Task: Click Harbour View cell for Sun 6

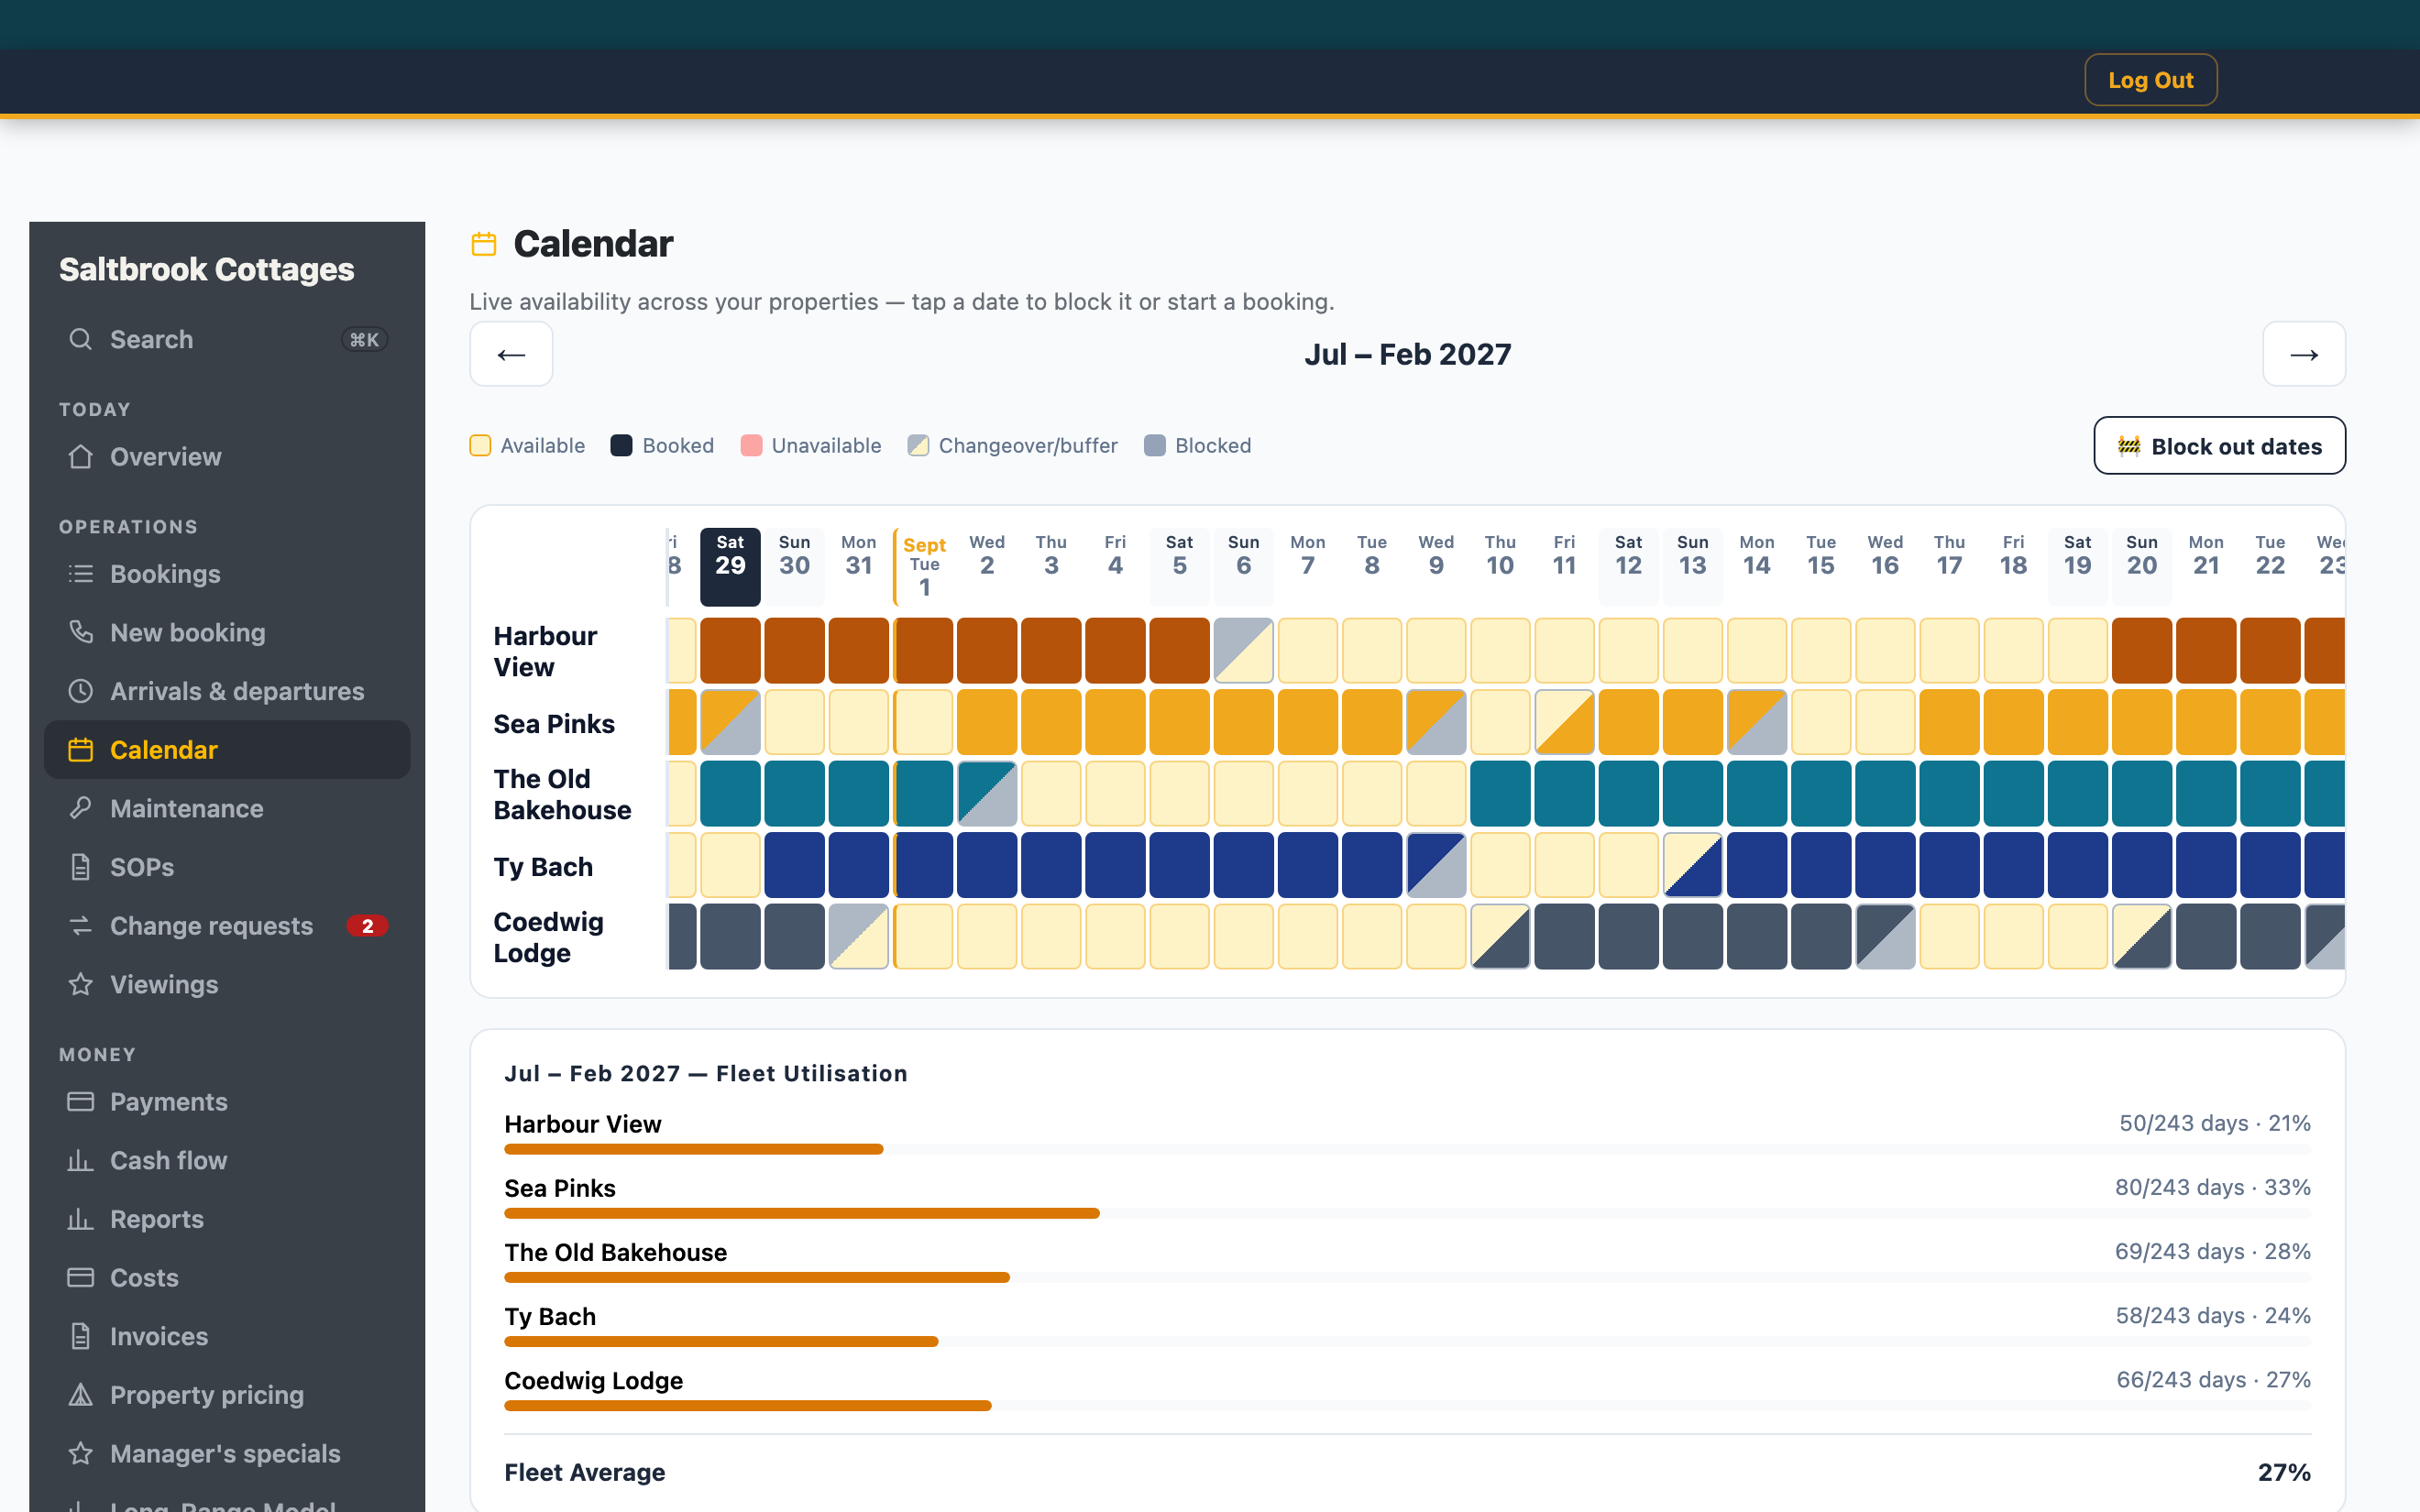Action: (1243, 650)
